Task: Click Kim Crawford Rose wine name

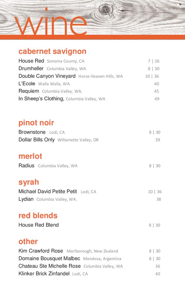Action: (x=41, y=251)
